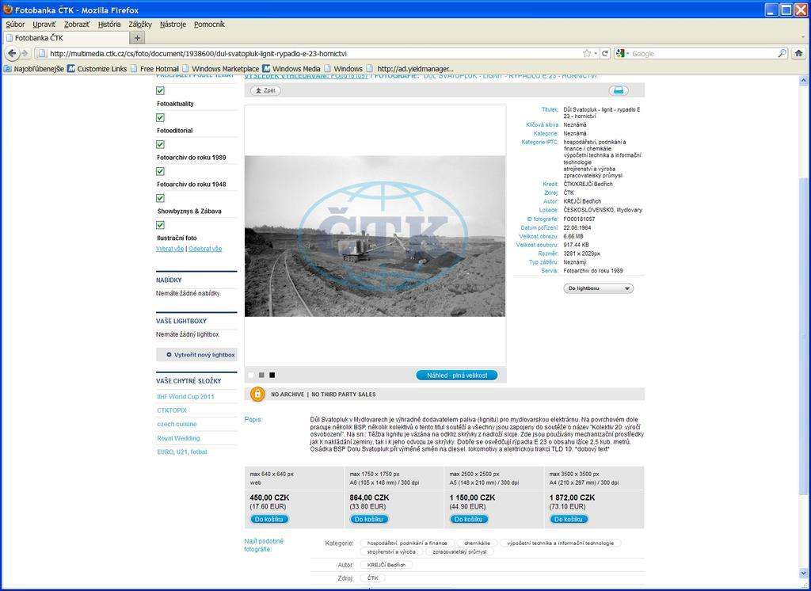This screenshot has width=811, height=591.
Task: Open Windows Media bookmark
Action: click(x=291, y=69)
